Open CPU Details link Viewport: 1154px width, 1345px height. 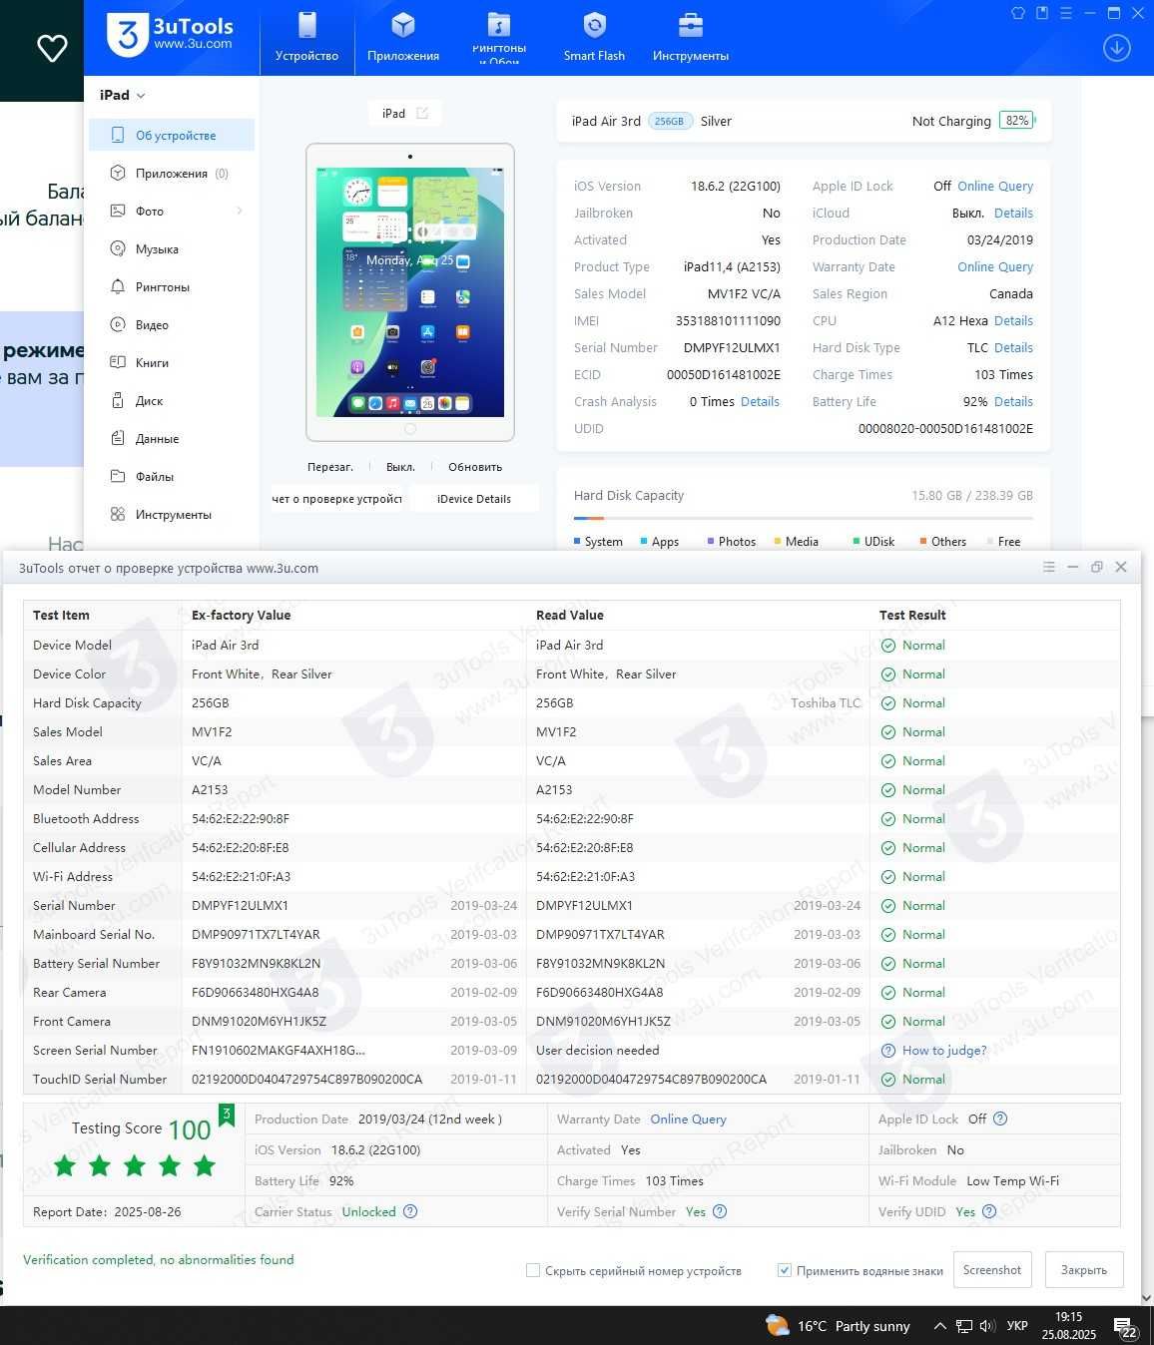click(1013, 320)
